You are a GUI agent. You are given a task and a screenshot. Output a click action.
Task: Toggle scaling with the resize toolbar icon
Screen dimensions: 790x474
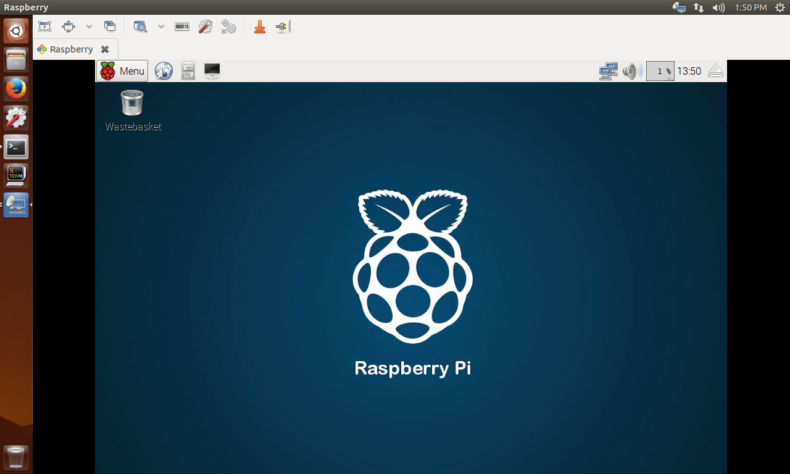[68, 27]
